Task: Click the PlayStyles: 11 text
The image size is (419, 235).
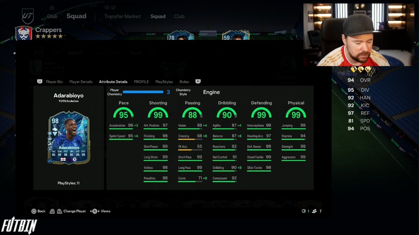Action: [x=68, y=183]
